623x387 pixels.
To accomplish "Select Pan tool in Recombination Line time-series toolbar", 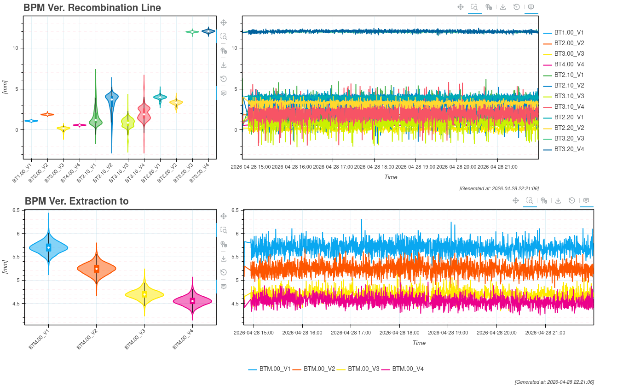I will coord(461,7).
